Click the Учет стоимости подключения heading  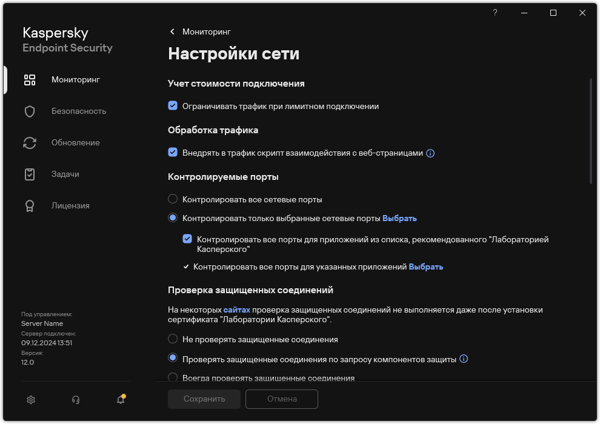click(236, 84)
